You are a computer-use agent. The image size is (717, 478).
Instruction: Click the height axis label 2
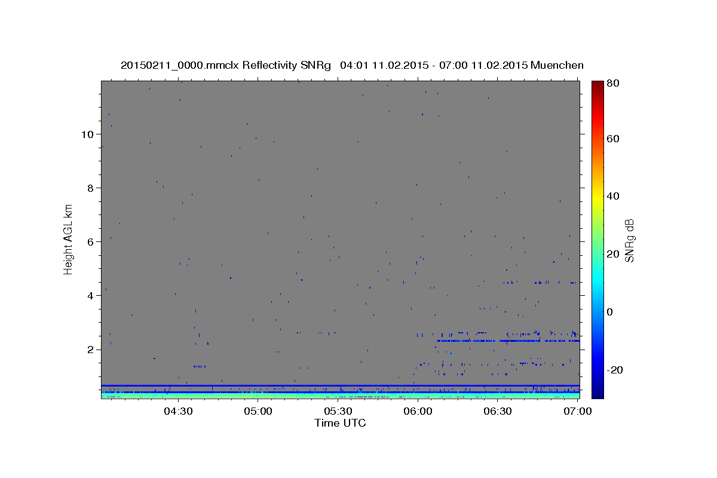(90, 349)
